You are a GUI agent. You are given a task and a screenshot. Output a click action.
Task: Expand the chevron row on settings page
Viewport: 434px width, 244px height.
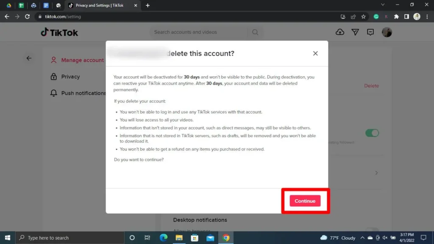click(x=376, y=173)
